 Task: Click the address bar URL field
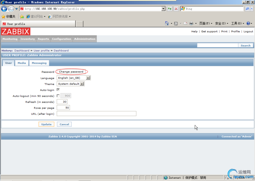(x=91, y=9)
